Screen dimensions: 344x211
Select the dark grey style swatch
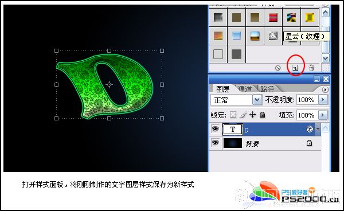coord(236,54)
